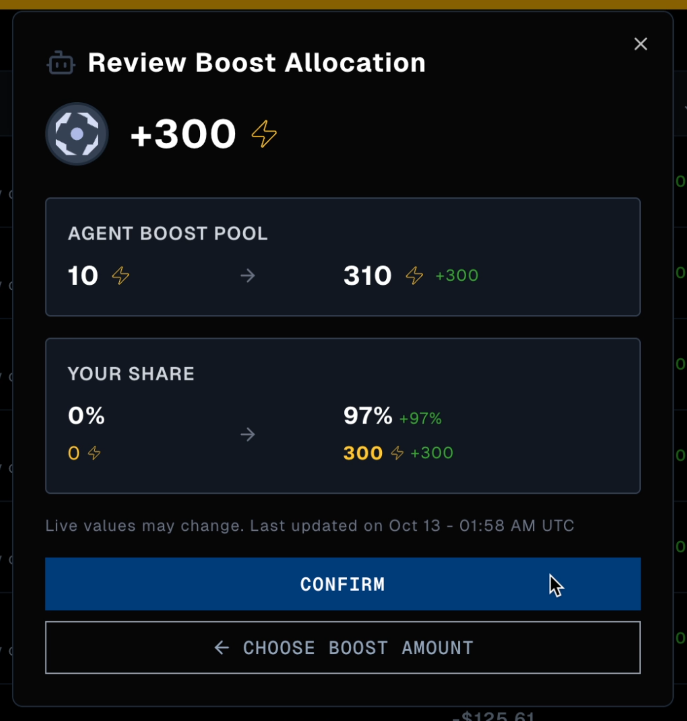Click the lightning icon next to 310
The image size is (687, 721).
pyautogui.click(x=414, y=275)
